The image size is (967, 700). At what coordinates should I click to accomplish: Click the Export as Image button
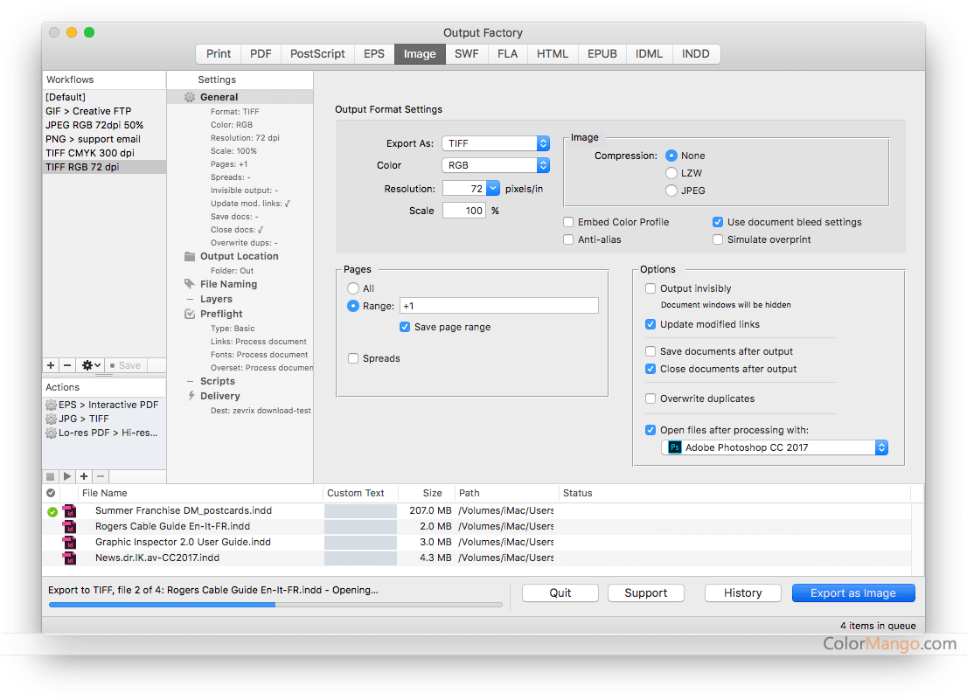click(852, 593)
